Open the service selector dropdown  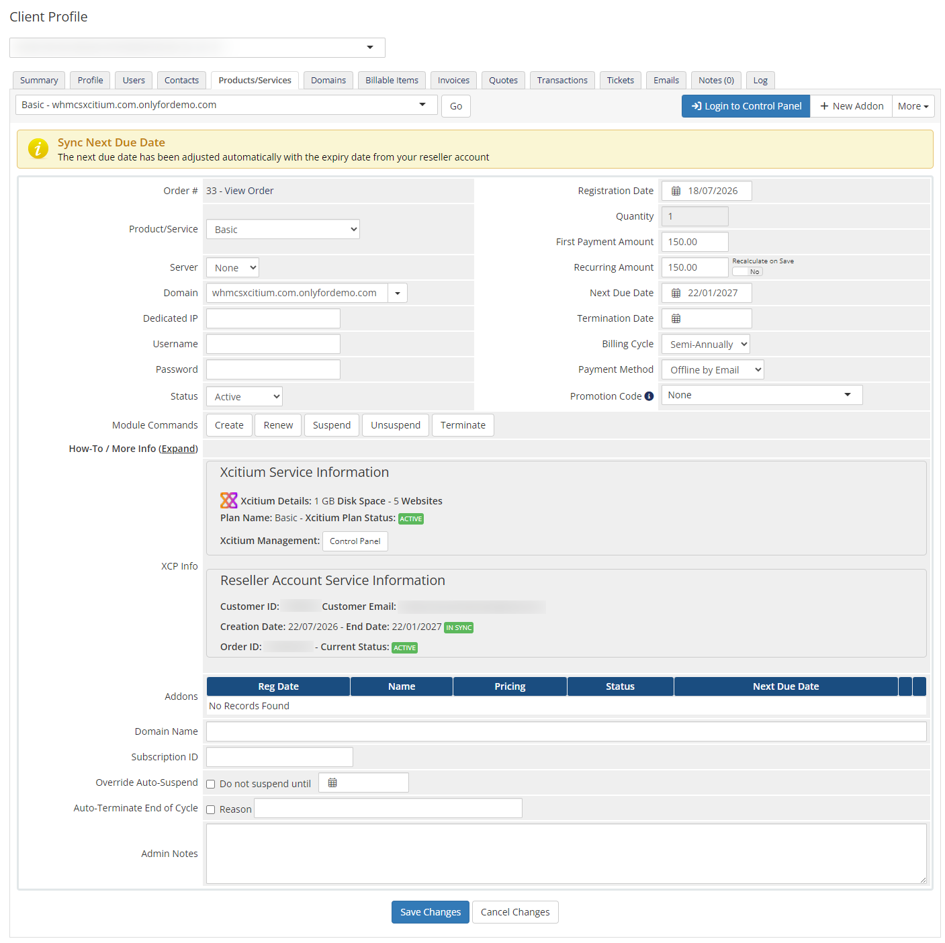click(x=226, y=105)
